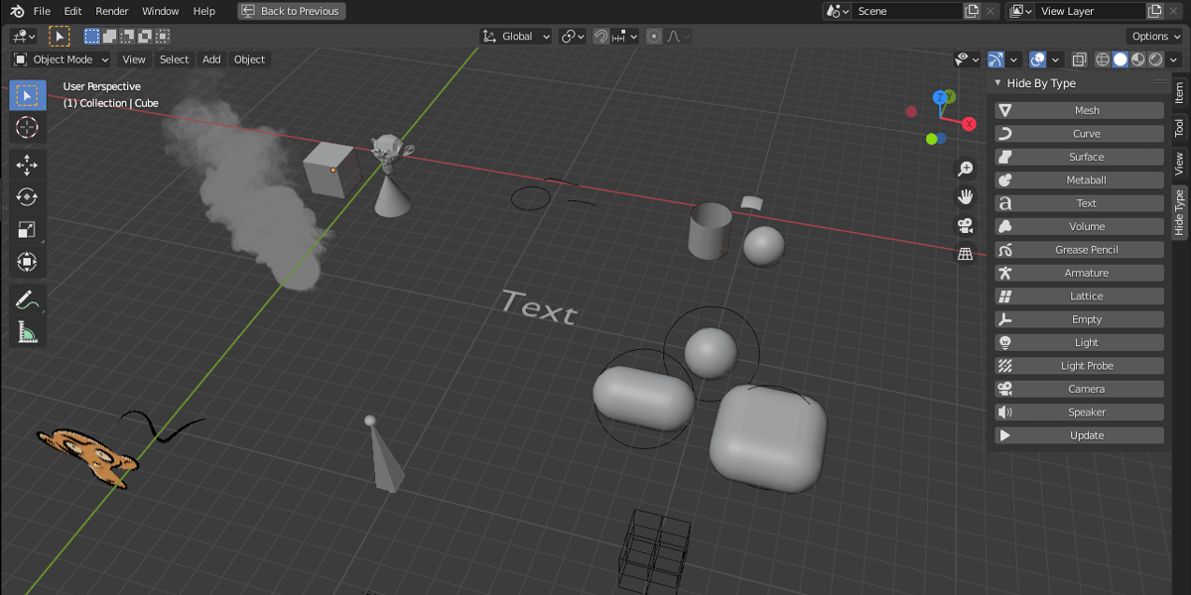1191x595 pixels.
Task: Click the View Layer name field
Action: pos(1089,11)
